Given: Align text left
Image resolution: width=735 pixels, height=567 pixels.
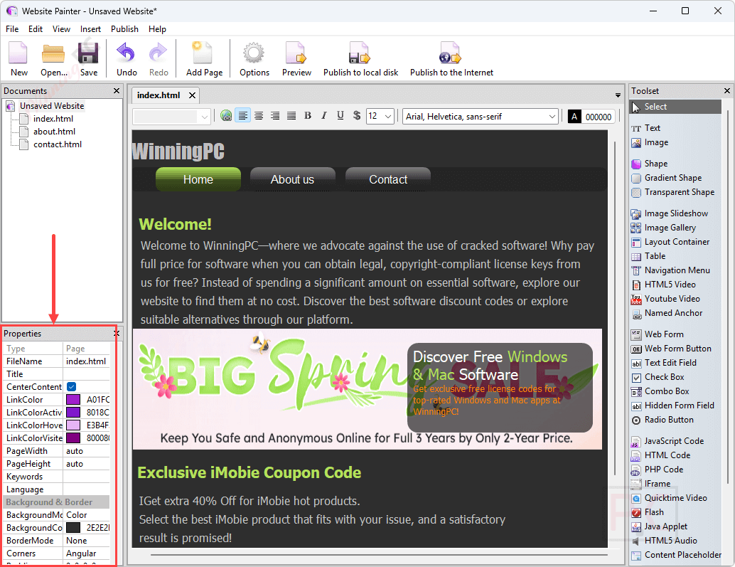Looking at the screenshot, I should point(243,116).
